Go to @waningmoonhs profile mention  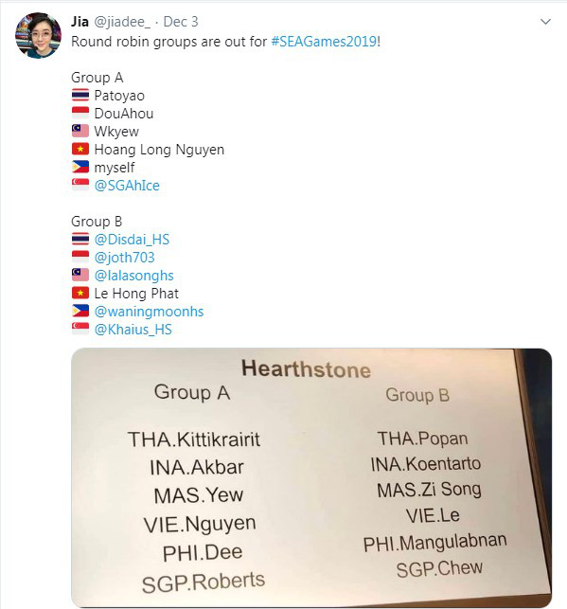149,312
